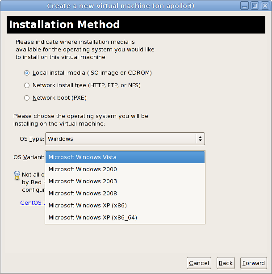Pick Microsoft Windows Vista from list
Viewport: 272px width, 274px height.
tap(125, 157)
